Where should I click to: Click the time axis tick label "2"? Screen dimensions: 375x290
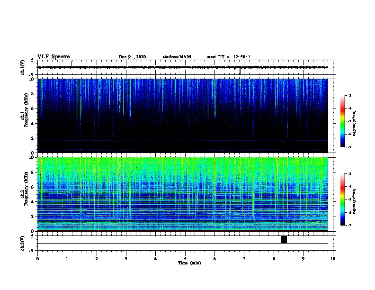(97, 259)
